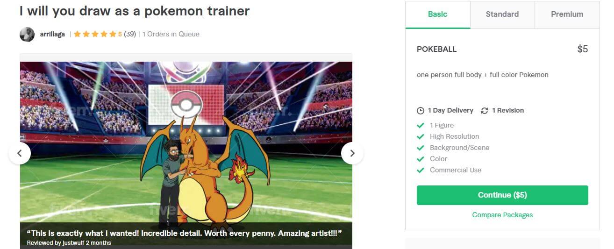Click the first gold rating star

coord(77,34)
